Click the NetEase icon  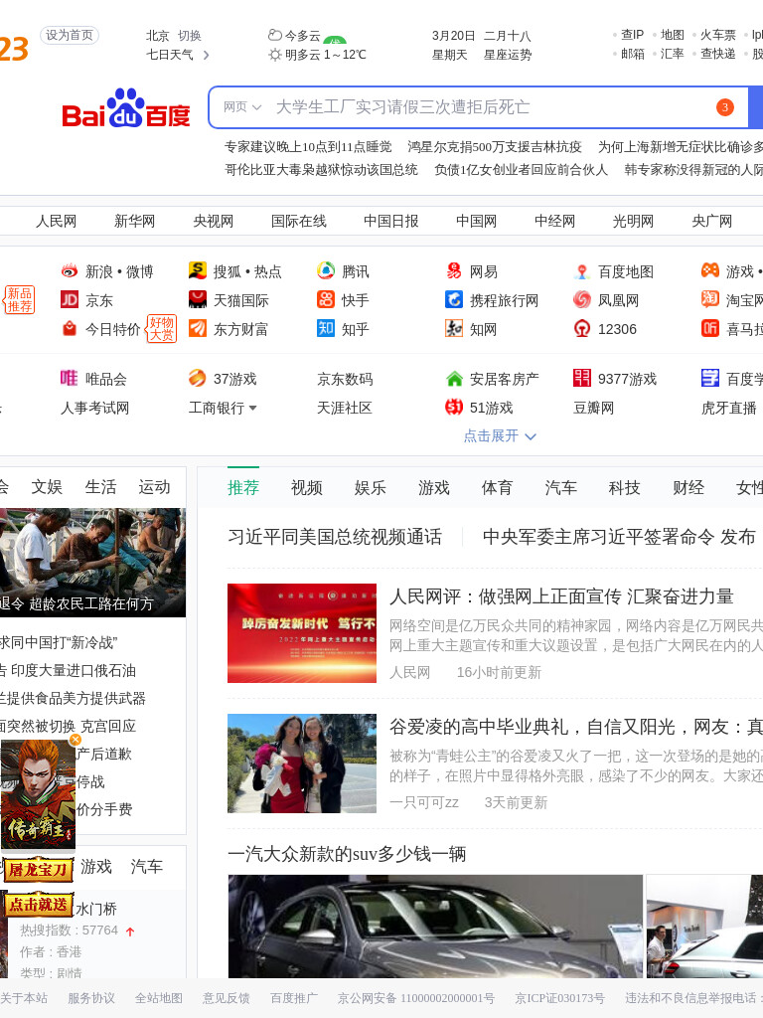point(454,270)
